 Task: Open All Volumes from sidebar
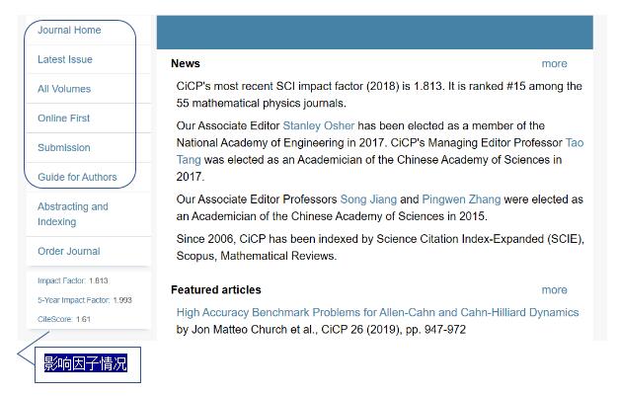click(64, 89)
